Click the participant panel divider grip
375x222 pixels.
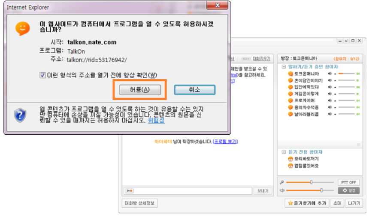[359, 145]
